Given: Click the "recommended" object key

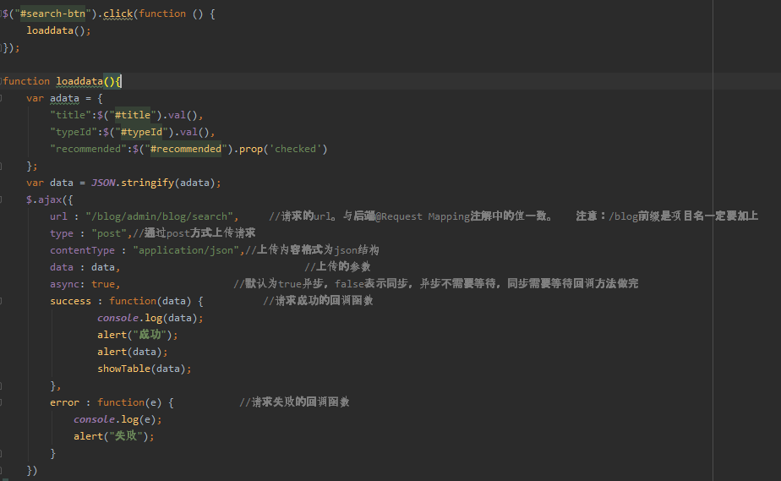Looking at the screenshot, I should pos(88,149).
